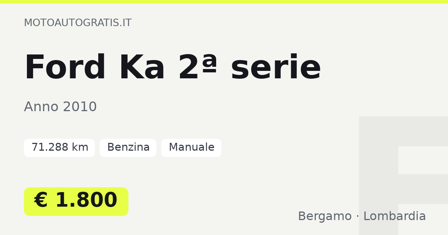The width and height of the screenshot is (448, 235).
Task: Click the € 1.800 price badge
Action: click(76, 201)
